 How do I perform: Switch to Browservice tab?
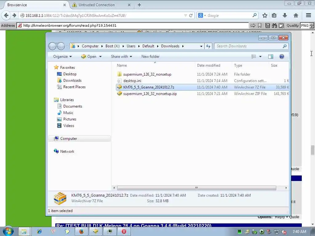34,5
